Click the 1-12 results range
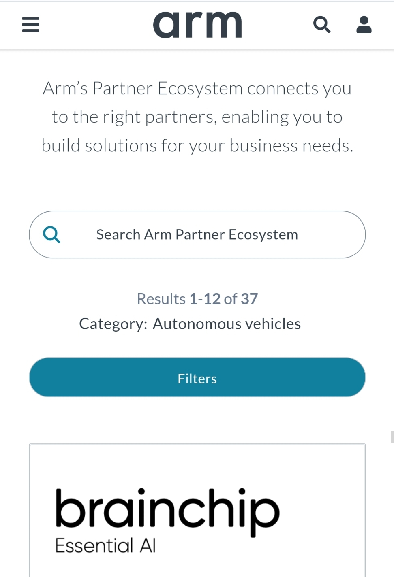The height and width of the screenshot is (577, 394). click(x=205, y=299)
